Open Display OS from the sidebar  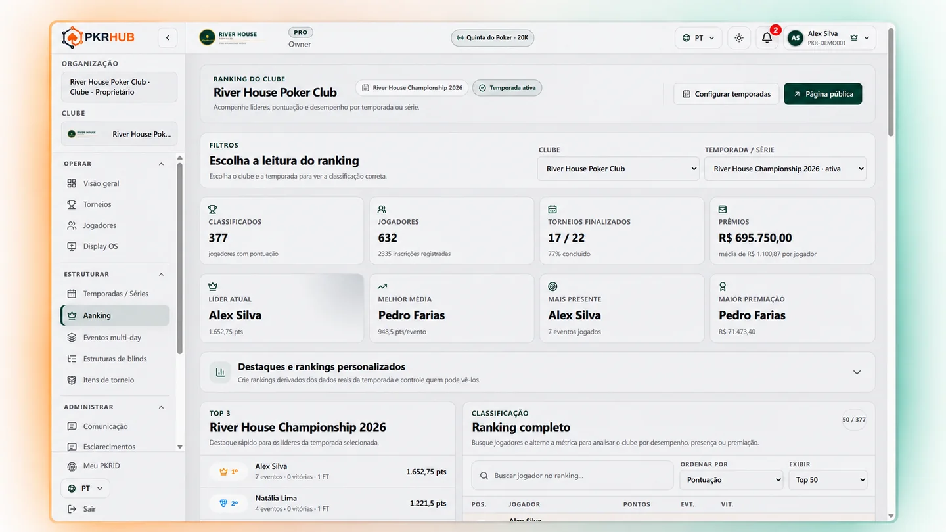pos(101,246)
